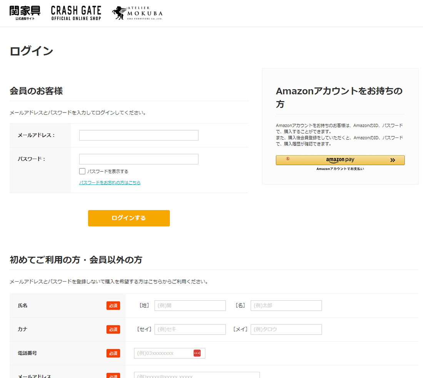Click the セイ katakana surname field

click(x=190, y=330)
